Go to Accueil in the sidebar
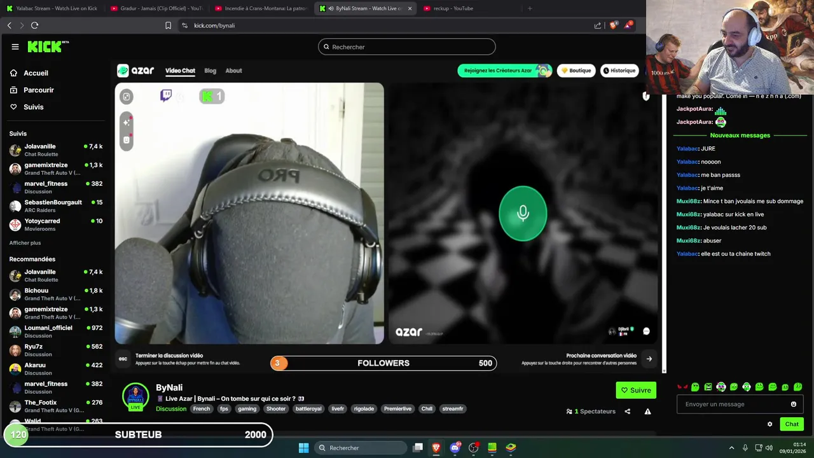This screenshot has width=814, height=458. (29, 73)
